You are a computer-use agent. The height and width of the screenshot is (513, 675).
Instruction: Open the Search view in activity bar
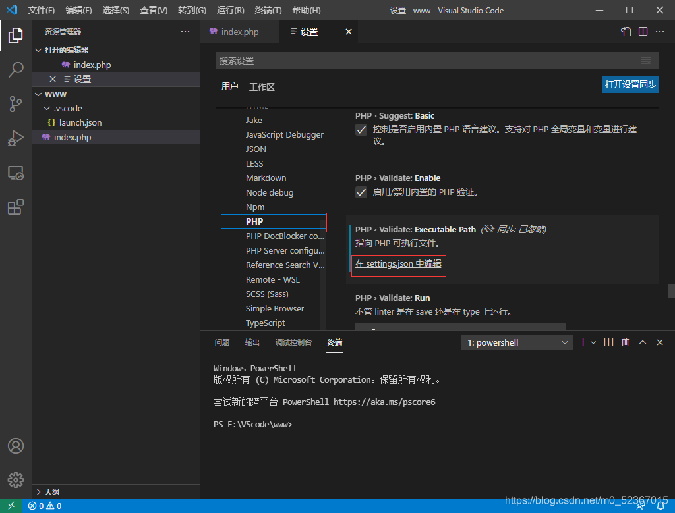(x=16, y=70)
